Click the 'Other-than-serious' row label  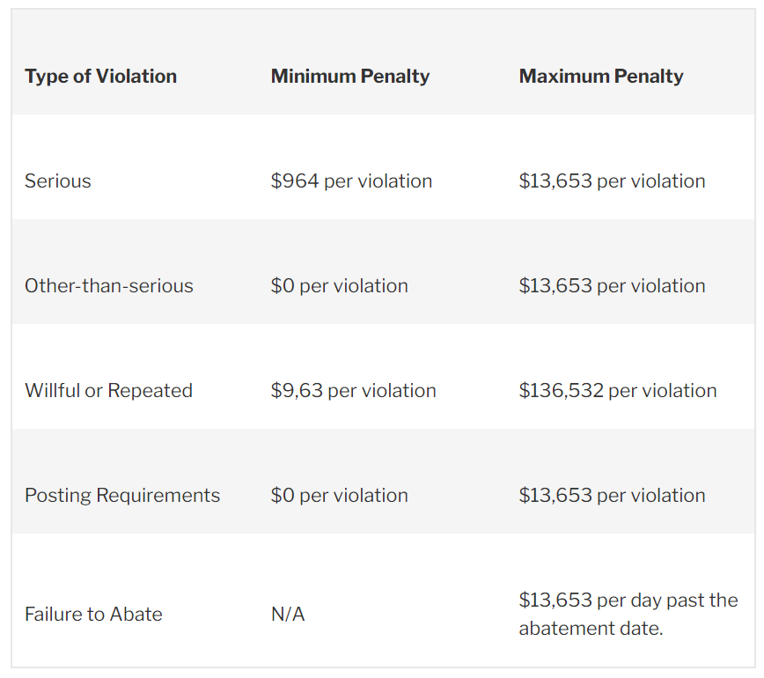[109, 286]
